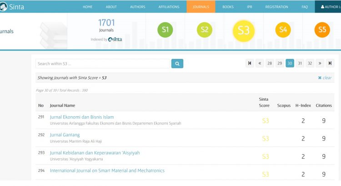Filter journals by S4 badge
Screen dimensions: 341x186
click(x=283, y=30)
